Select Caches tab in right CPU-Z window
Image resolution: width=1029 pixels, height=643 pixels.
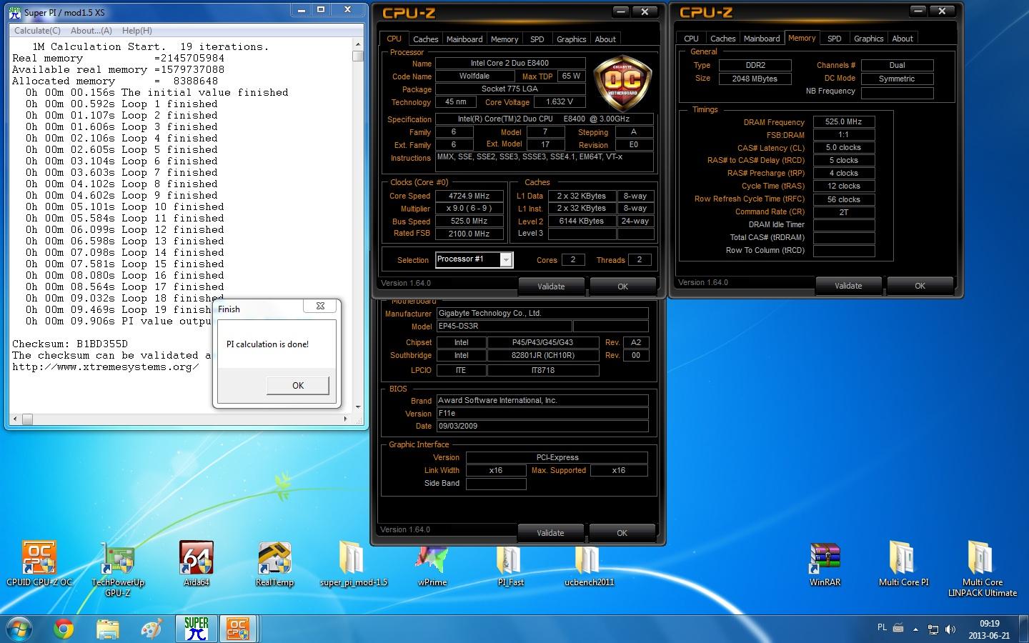722,39
